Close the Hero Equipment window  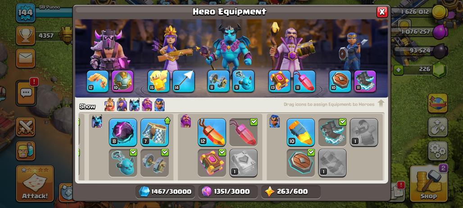click(x=382, y=12)
